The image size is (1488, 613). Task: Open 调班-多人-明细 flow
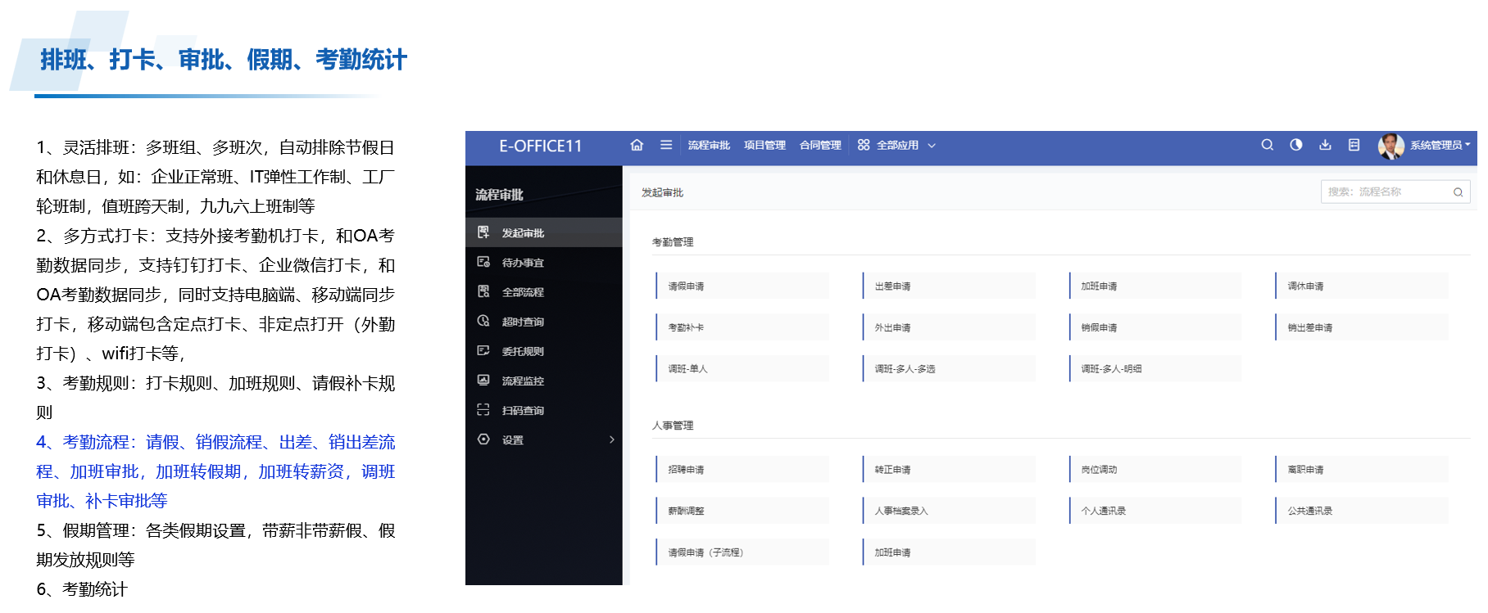point(1155,368)
